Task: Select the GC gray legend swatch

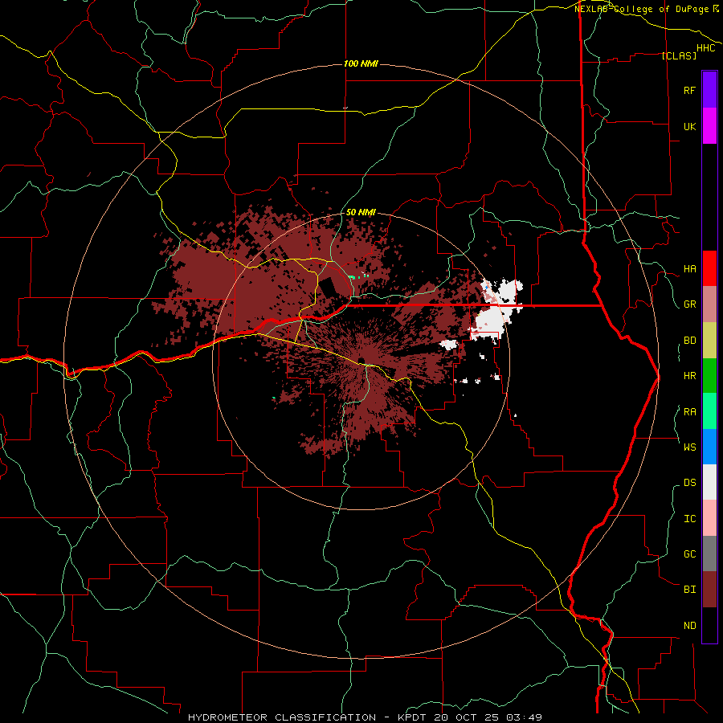Action: point(709,553)
